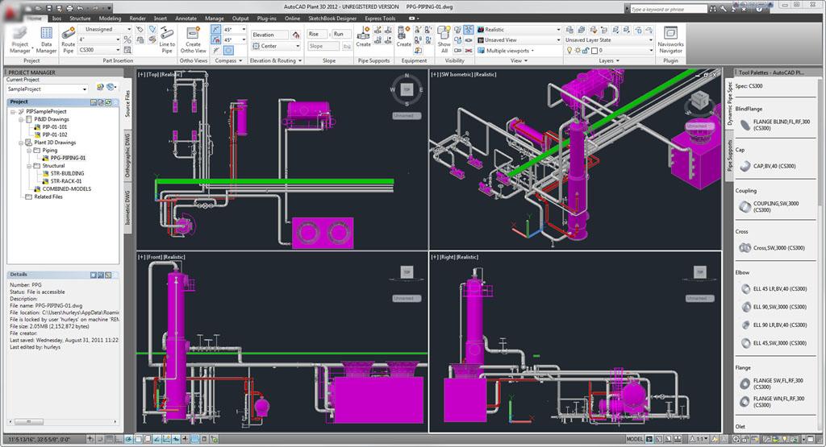This screenshot has width=826, height=447.
Task: Select COMBINED-MODELS in project tree
Action: pos(66,188)
